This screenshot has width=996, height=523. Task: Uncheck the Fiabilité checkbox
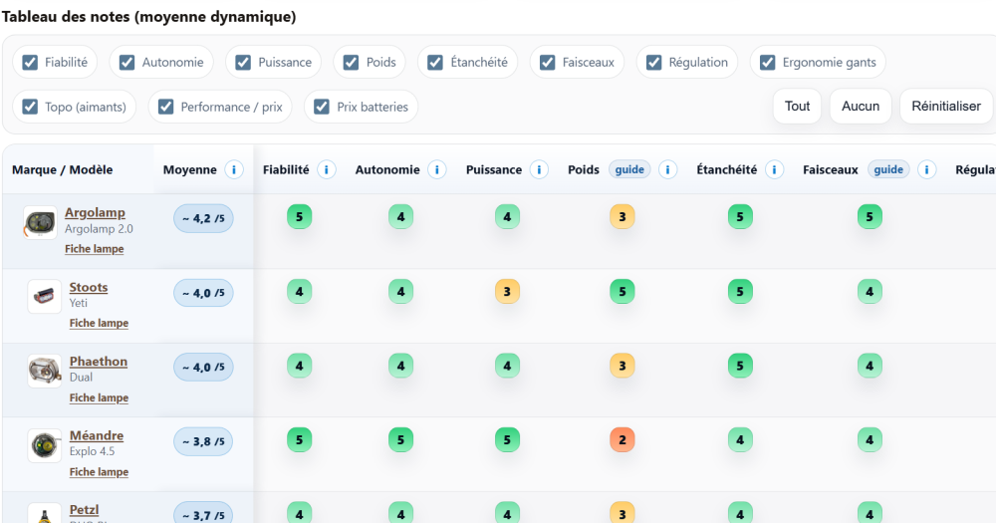pos(31,62)
